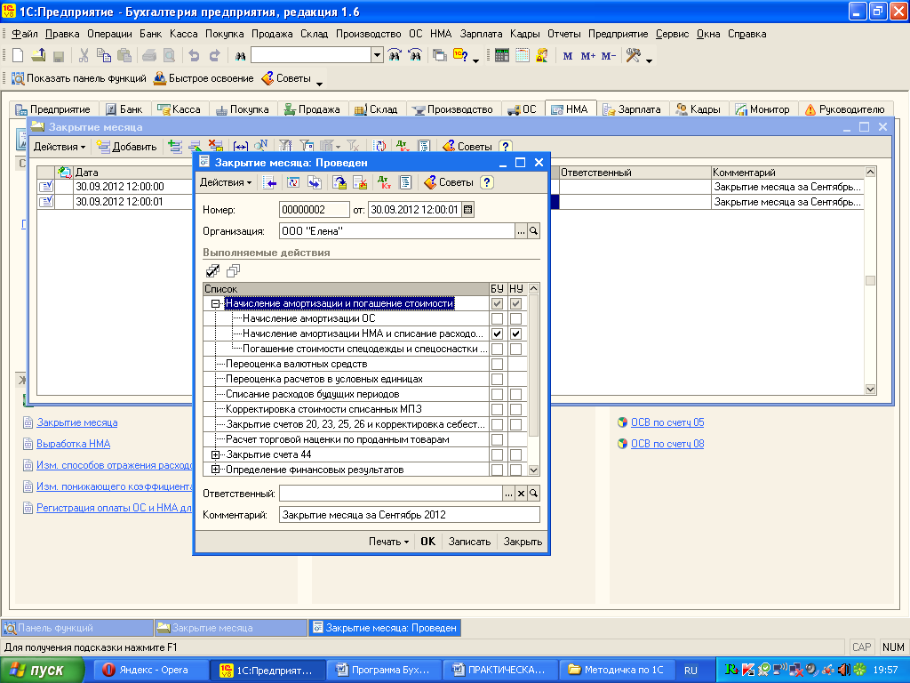Click the Undo arrow icon
The image size is (910, 683).
194,55
